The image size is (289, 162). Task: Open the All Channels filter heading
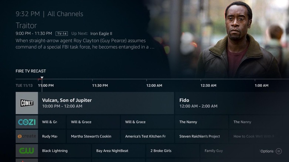point(65,14)
